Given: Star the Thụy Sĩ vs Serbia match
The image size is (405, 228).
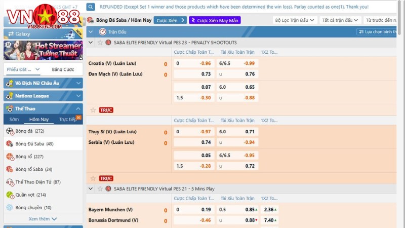Looking at the screenshot, I should [93, 178].
